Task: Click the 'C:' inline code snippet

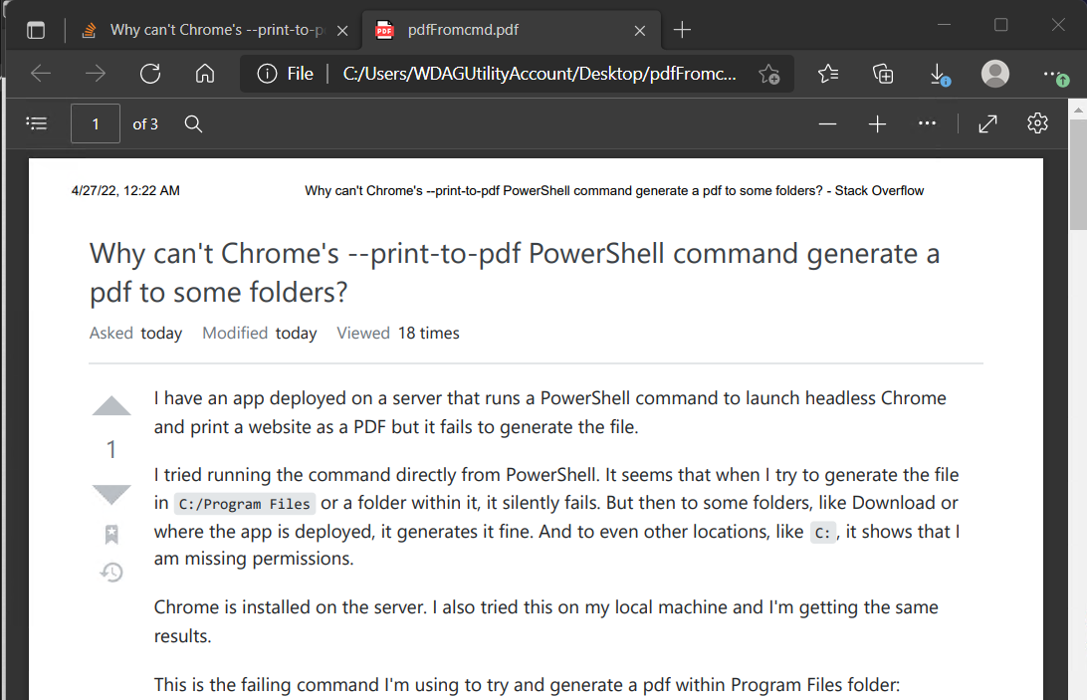Action: tap(823, 533)
